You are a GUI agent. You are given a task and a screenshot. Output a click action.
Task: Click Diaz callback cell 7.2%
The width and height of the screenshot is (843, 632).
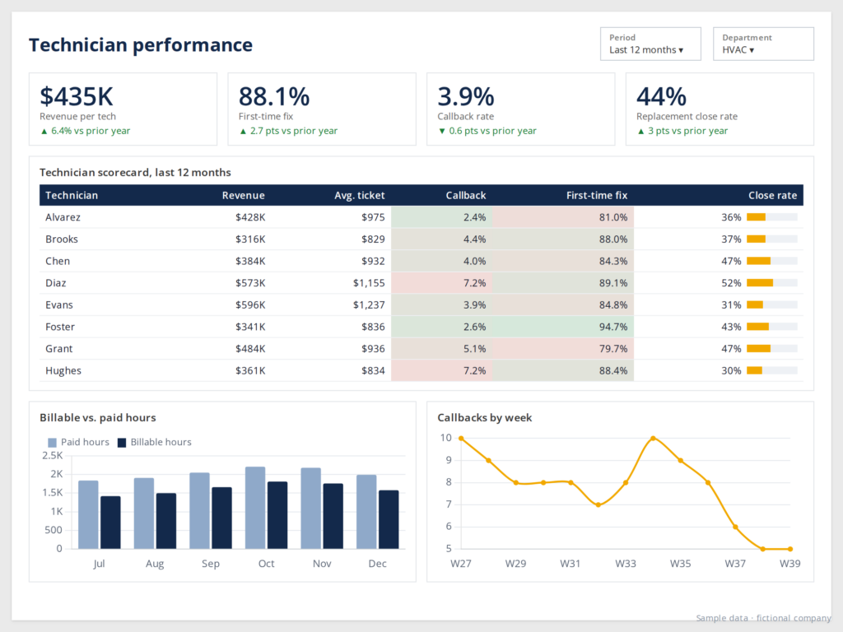442,283
